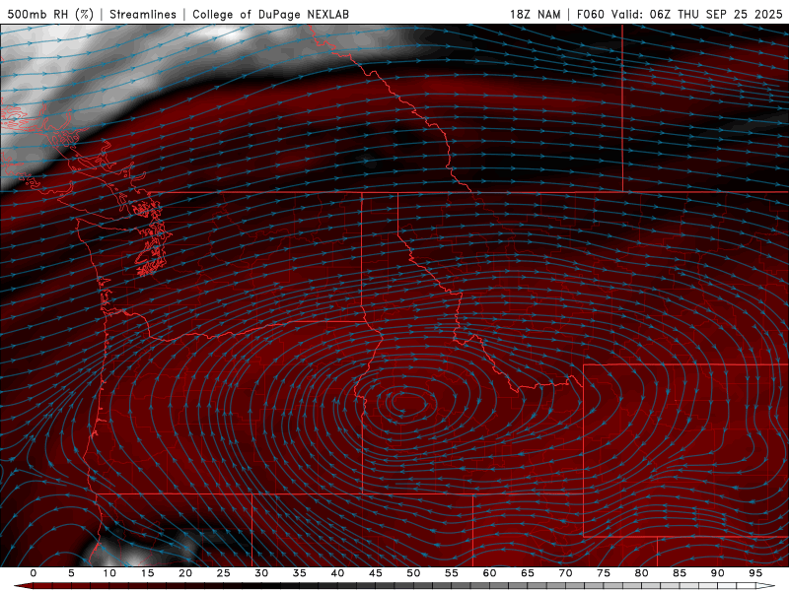789x591 pixels.
Task: Click the '70' value on the color scale
Action: point(565,573)
